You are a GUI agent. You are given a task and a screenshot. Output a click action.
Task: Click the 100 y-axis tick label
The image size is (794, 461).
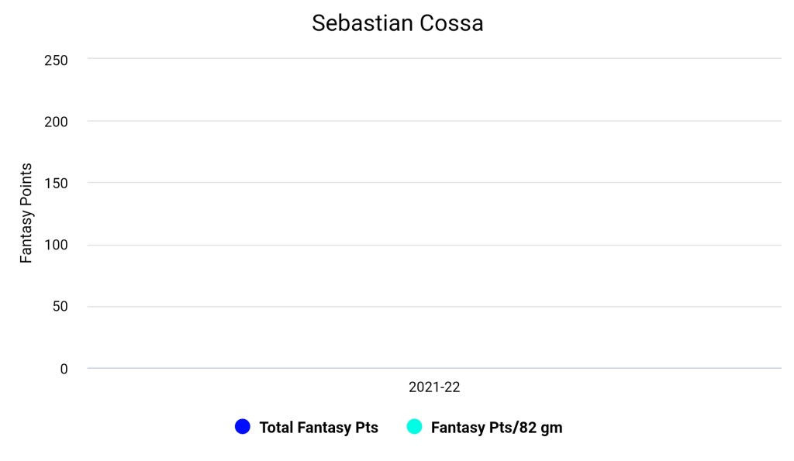57,246
